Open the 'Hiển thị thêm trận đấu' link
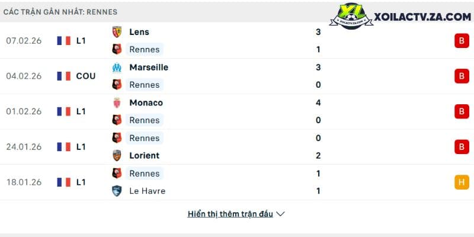Image resolution: width=474 pixels, height=237 pixels. click(x=230, y=214)
